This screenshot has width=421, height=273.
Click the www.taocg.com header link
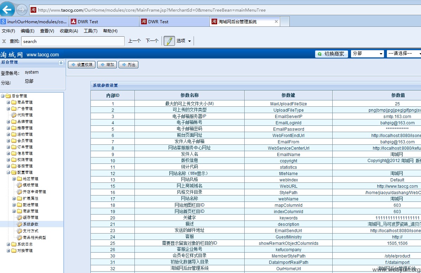(x=43, y=55)
